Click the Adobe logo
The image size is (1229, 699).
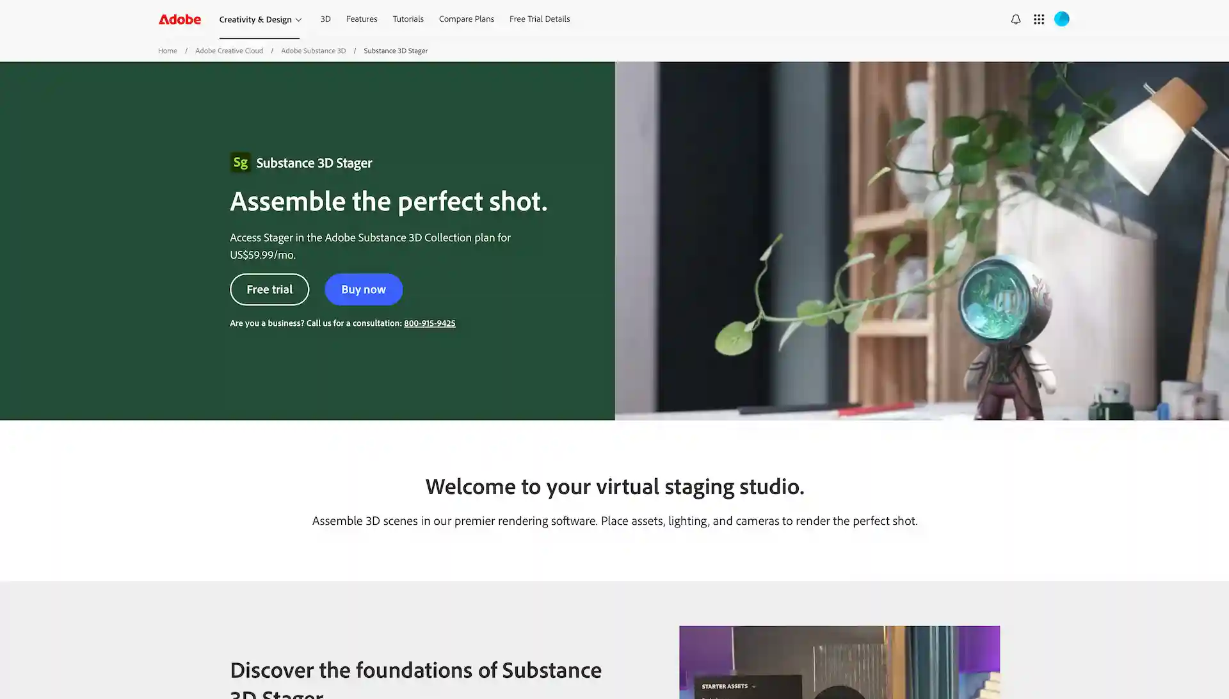pos(179,19)
